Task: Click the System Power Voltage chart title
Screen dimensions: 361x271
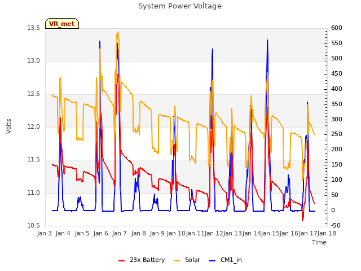Action: (180, 6)
